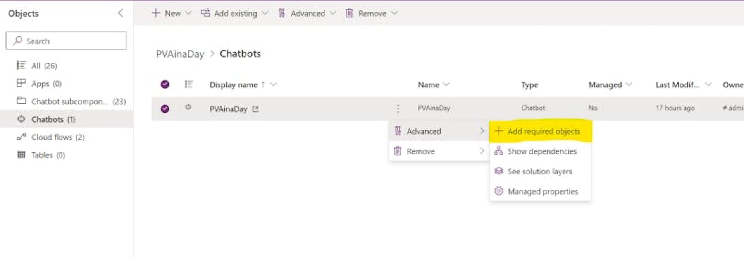Click the See solution layers icon
Screen dimensions: 744x258
(499, 171)
